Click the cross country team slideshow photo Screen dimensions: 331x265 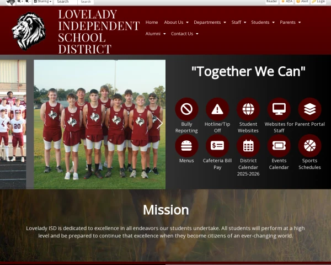tap(100, 124)
